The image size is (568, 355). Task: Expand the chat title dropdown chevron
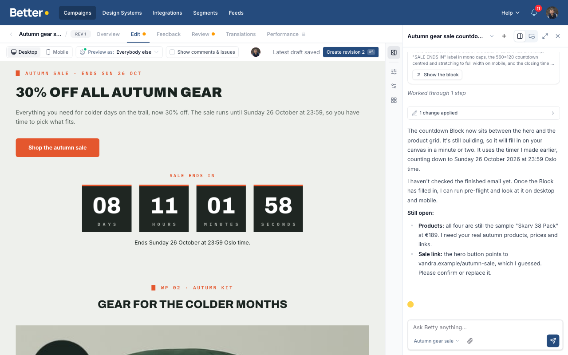tap(492, 36)
